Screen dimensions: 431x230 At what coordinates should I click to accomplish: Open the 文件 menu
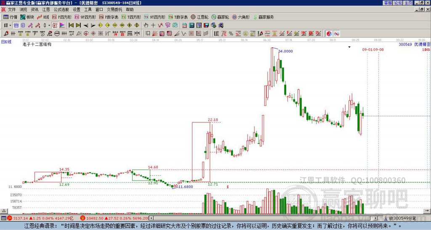click(x=12, y=10)
